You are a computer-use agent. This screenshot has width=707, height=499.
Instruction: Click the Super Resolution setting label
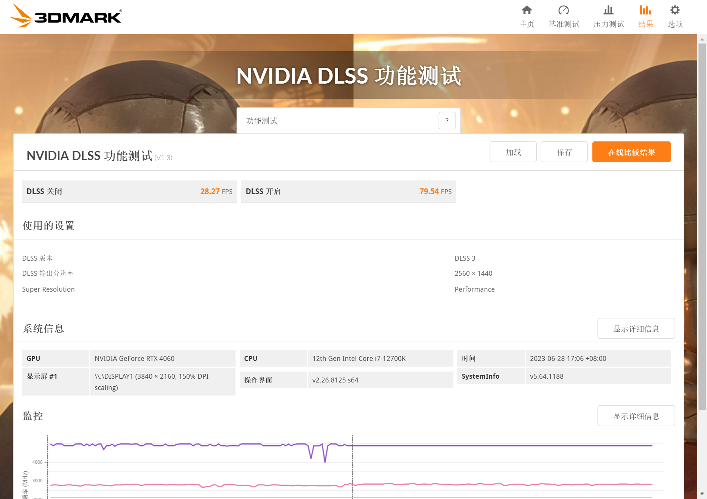(x=48, y=289)
